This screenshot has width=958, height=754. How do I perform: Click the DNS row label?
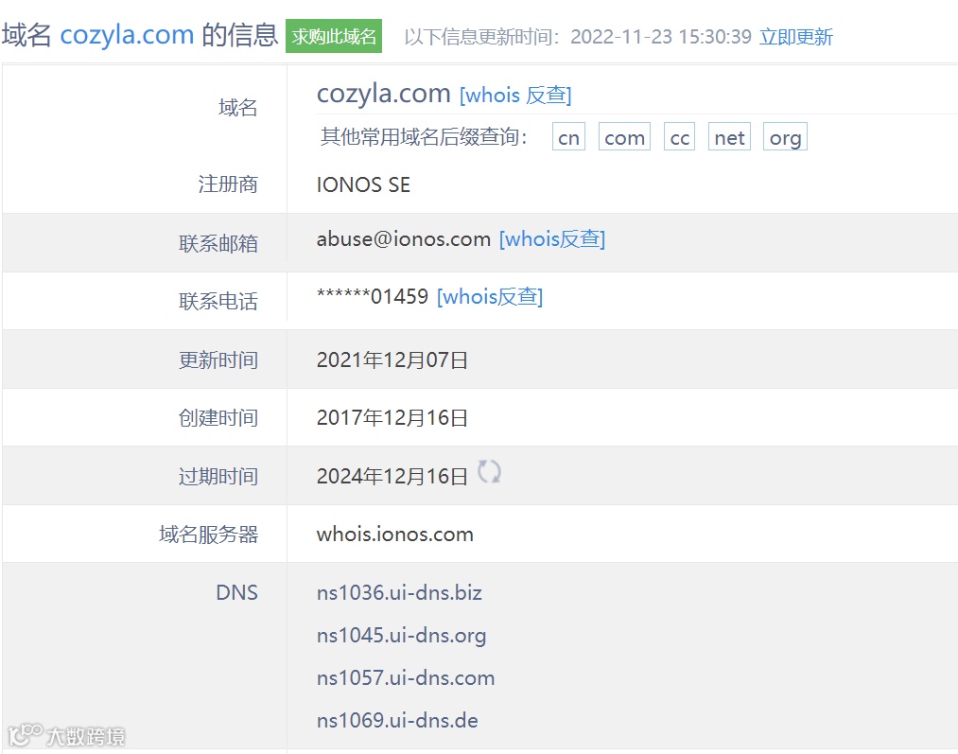coord(237,592)
